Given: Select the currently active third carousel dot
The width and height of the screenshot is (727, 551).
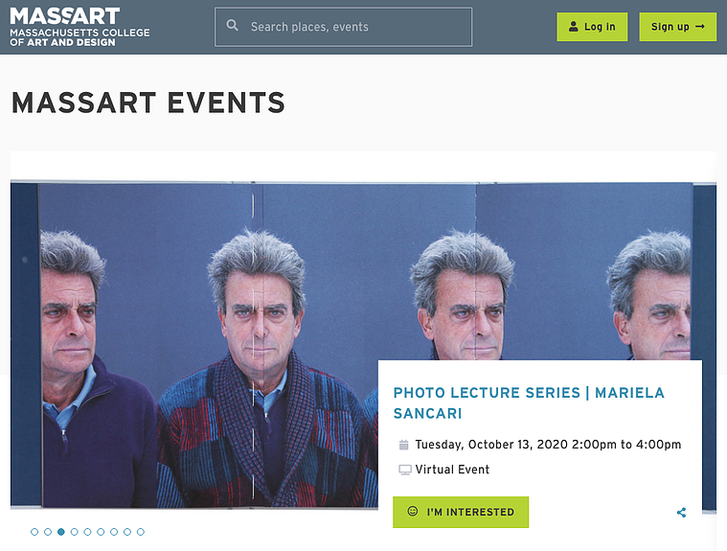Looking at the screenshot, I should click(x=60, y=532).
